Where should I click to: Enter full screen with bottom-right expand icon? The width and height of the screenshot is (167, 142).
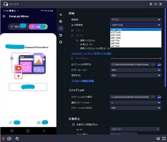pos(164,138)
